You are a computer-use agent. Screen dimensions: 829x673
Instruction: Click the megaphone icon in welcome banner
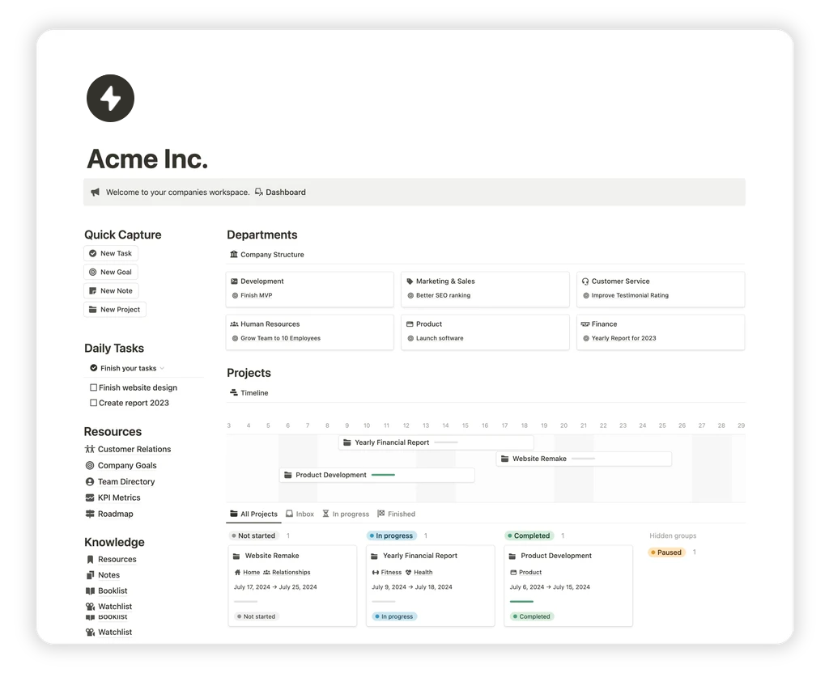pyautogui.click(x=96, y=193)
